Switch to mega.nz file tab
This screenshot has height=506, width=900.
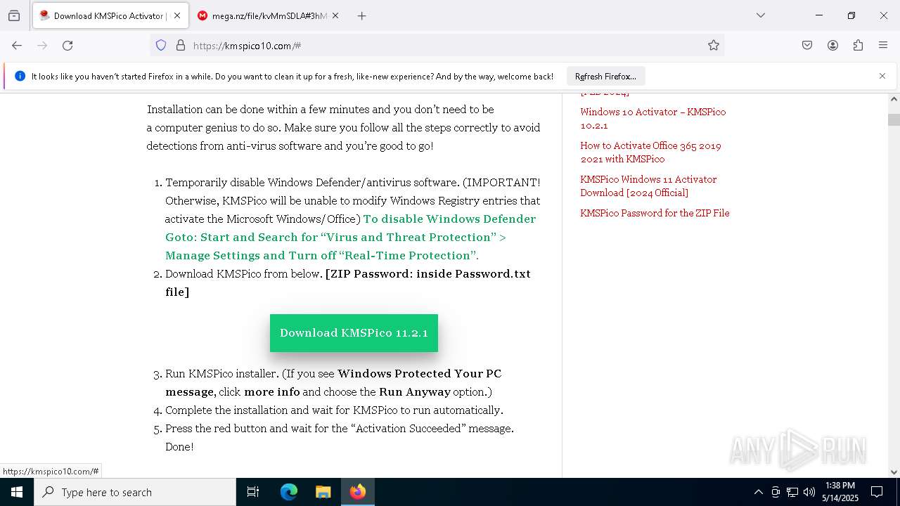[x=269, y=15]
